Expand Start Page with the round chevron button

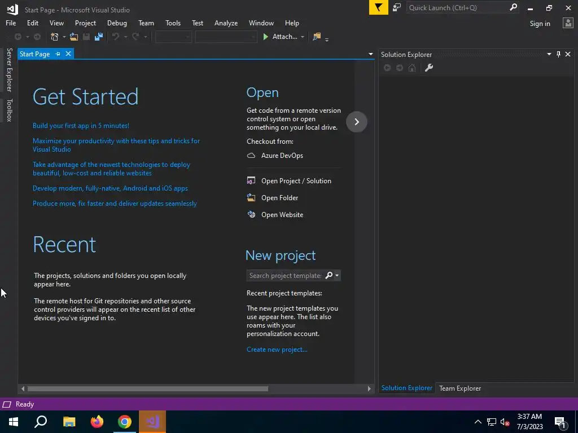[357, 122]
